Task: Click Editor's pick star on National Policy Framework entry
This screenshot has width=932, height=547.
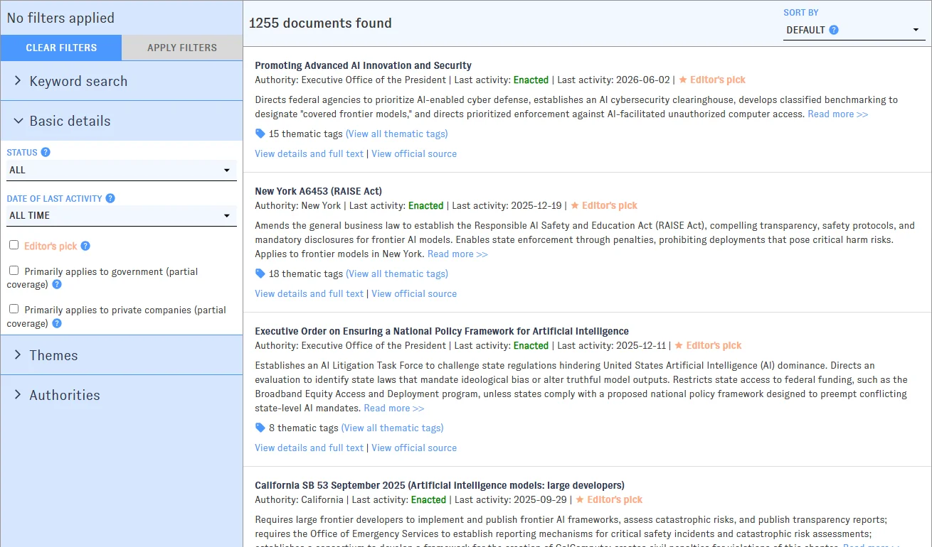Action: point(679,345)
